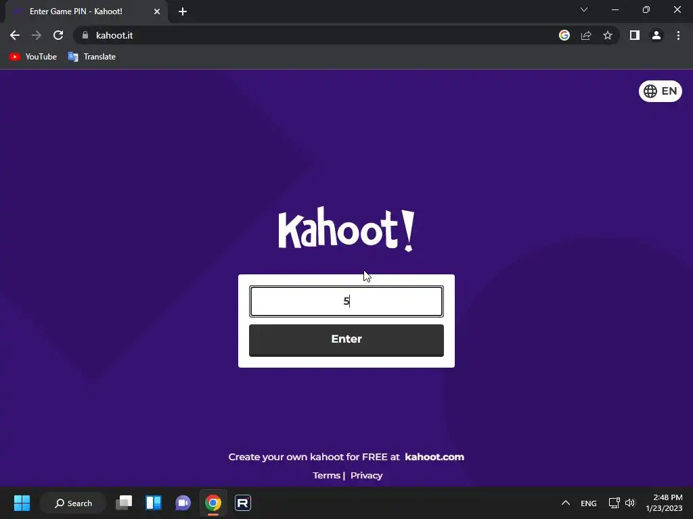Open the Chat taskbar app
Viewport: 693px width, 519px height.
pos(183,503)
